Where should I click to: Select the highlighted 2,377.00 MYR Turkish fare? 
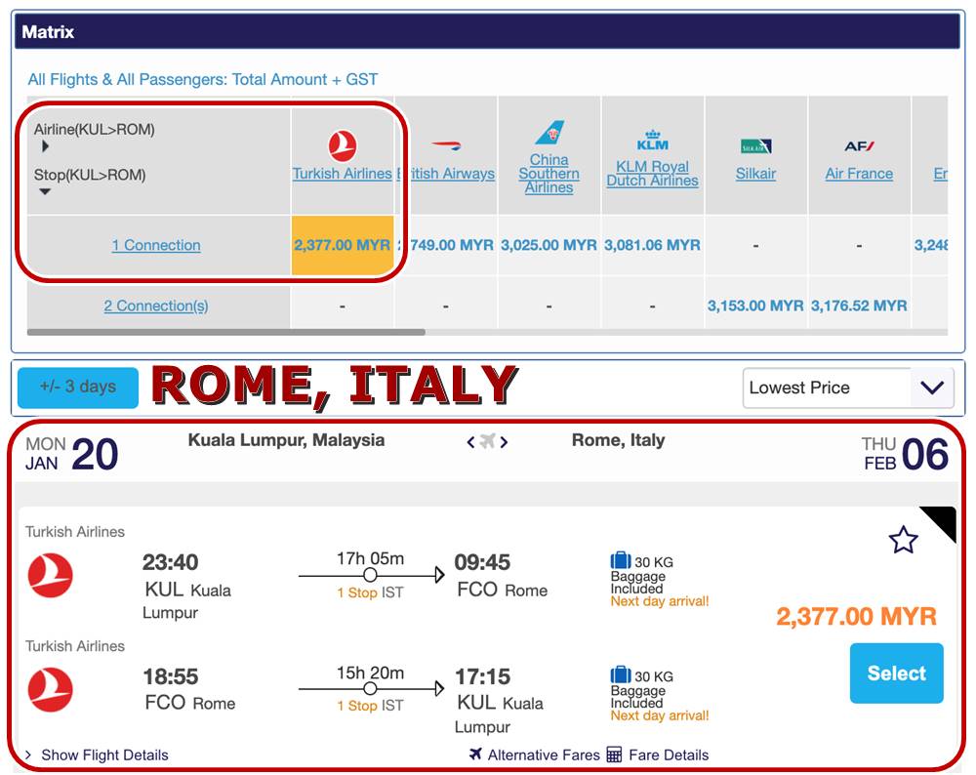click(x=343, y=245)
